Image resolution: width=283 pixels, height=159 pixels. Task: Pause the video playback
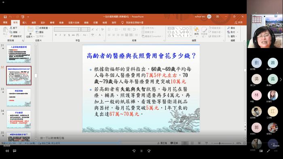point(141,151)
